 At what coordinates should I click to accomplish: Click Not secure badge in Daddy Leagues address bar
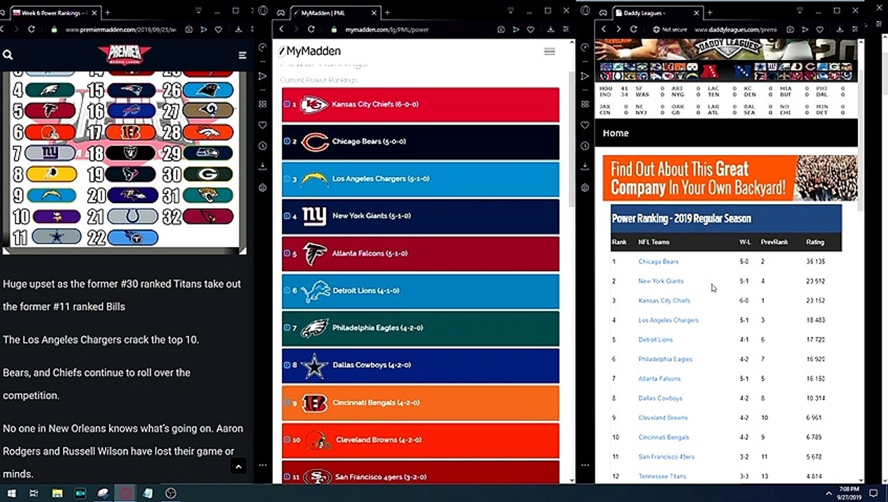point(670,29)
